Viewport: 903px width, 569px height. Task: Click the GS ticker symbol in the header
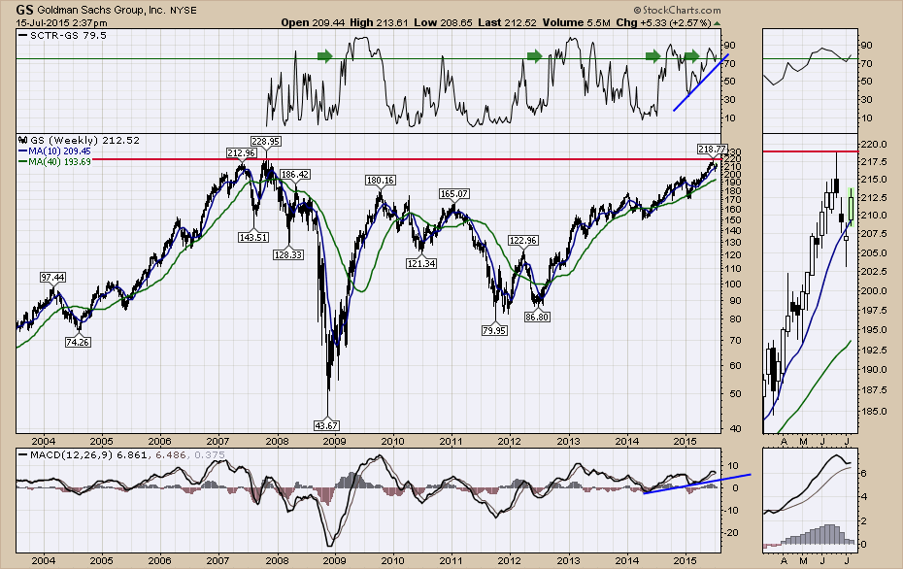(x=24, y=10)
